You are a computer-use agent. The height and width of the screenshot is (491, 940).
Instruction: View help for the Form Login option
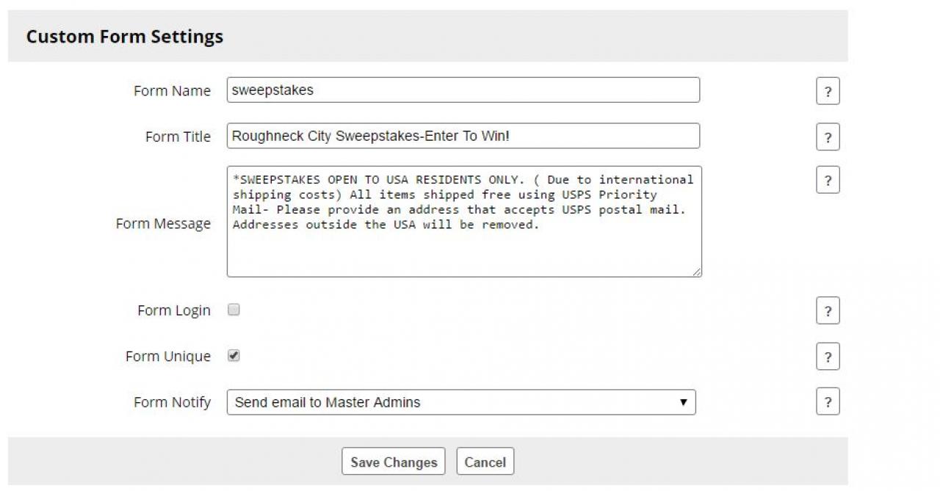[x=828, y=311]
